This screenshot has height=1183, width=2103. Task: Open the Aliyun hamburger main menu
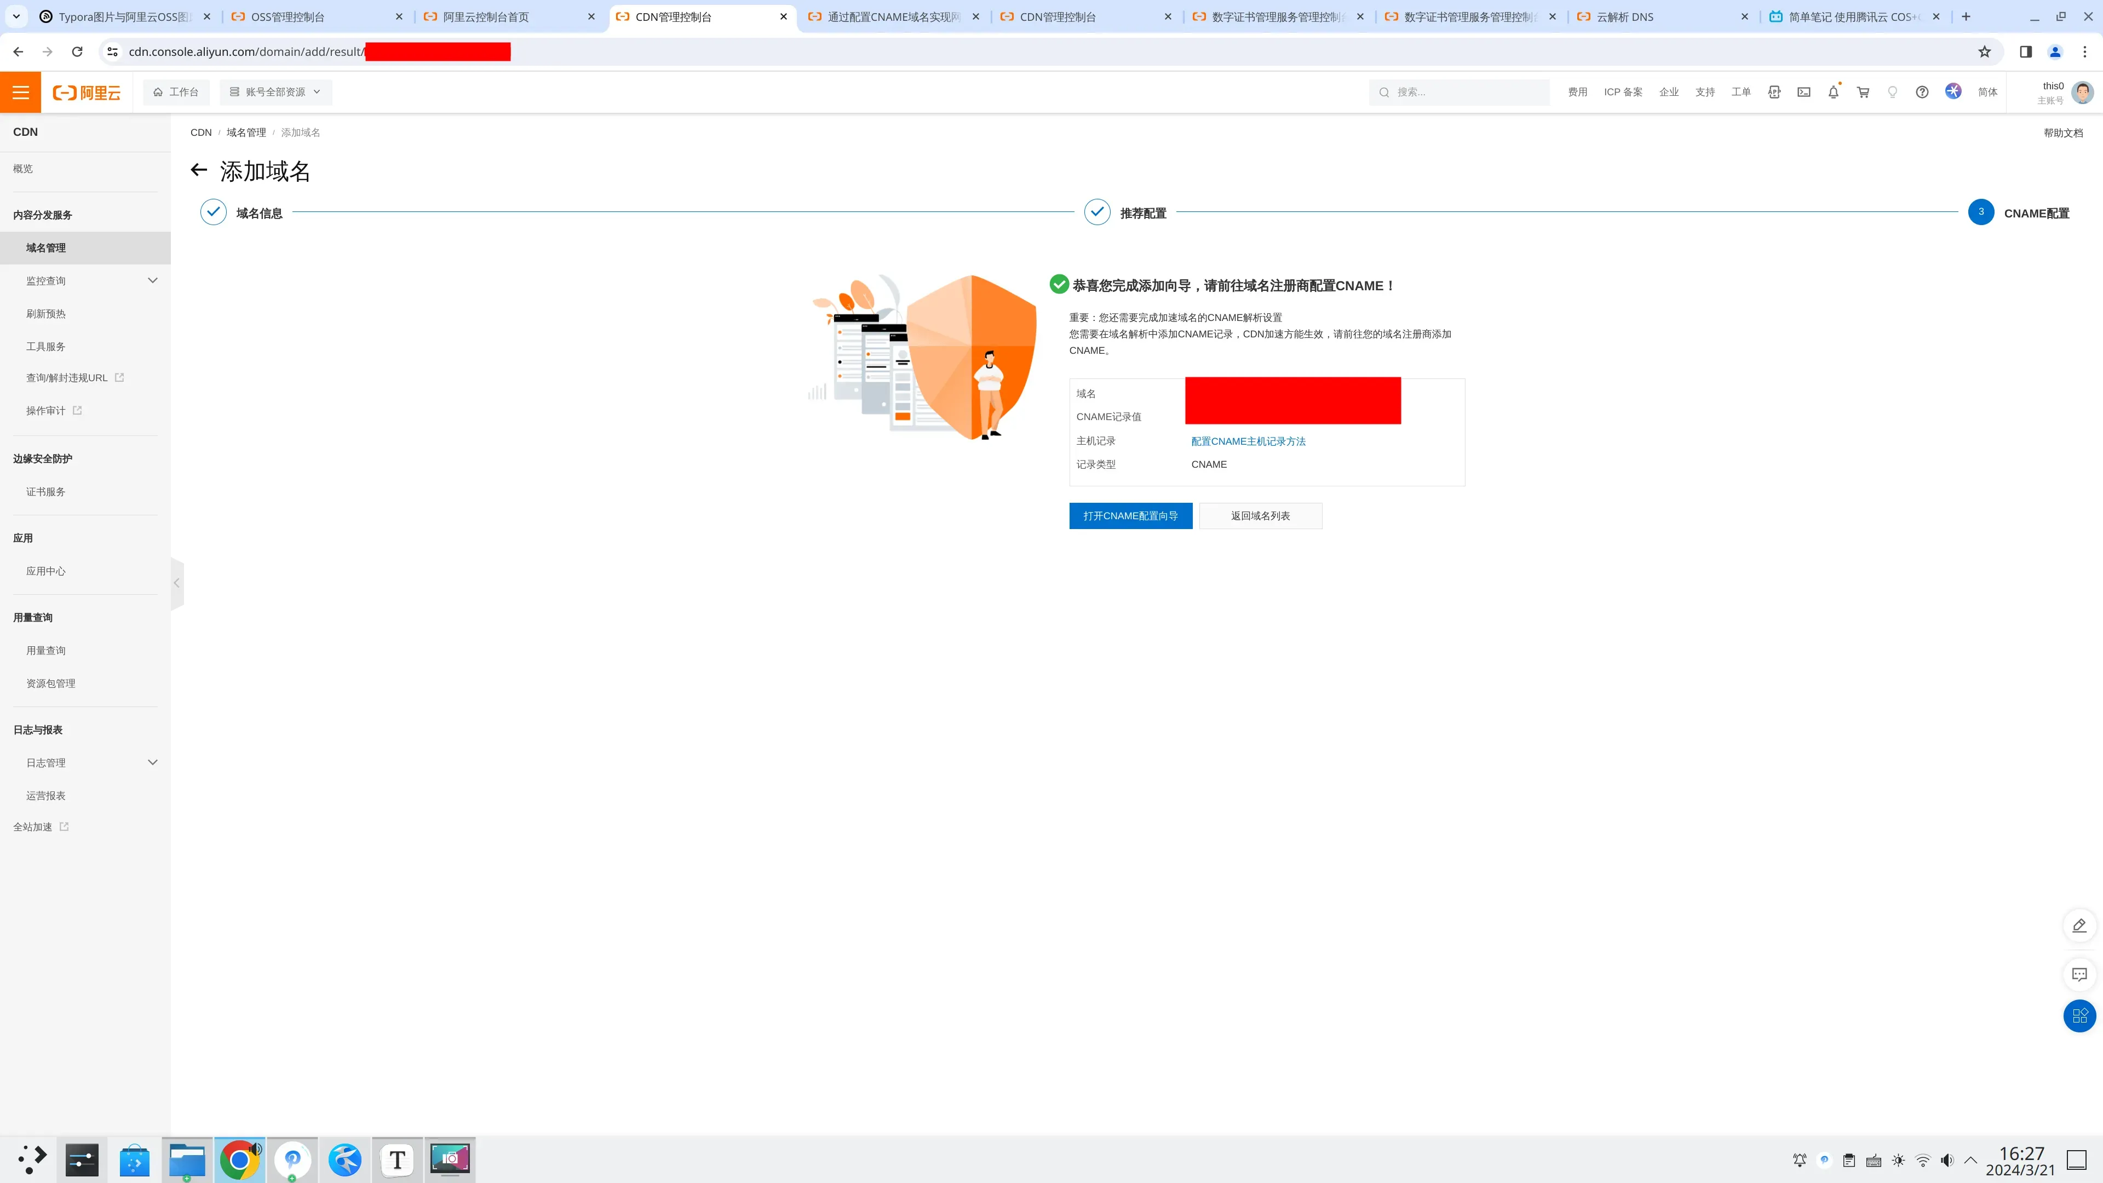(x=20, y=92)
